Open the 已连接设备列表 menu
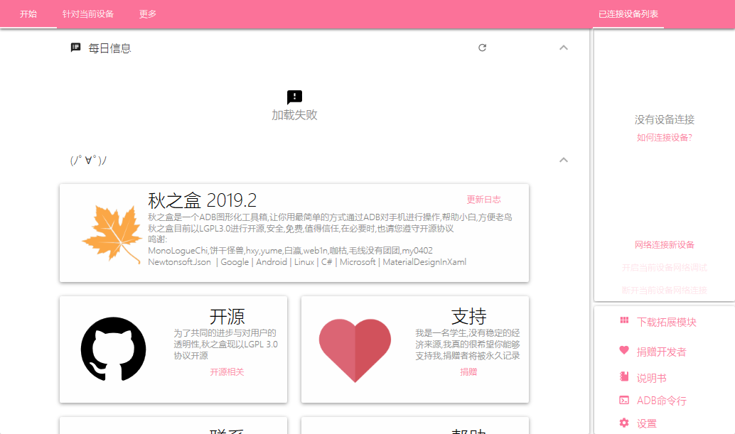Viewport: 735px width, 434px height. (628, 13)
